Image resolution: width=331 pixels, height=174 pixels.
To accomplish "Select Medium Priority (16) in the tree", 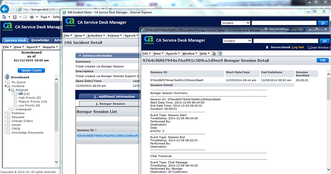I will click(33, 102).
